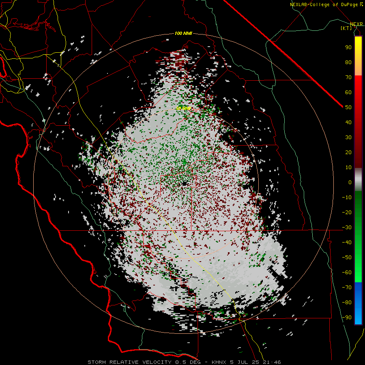The image size is (365, 365).
Task: Click the [KT] units label above color bar
Action: coord(346,28)
